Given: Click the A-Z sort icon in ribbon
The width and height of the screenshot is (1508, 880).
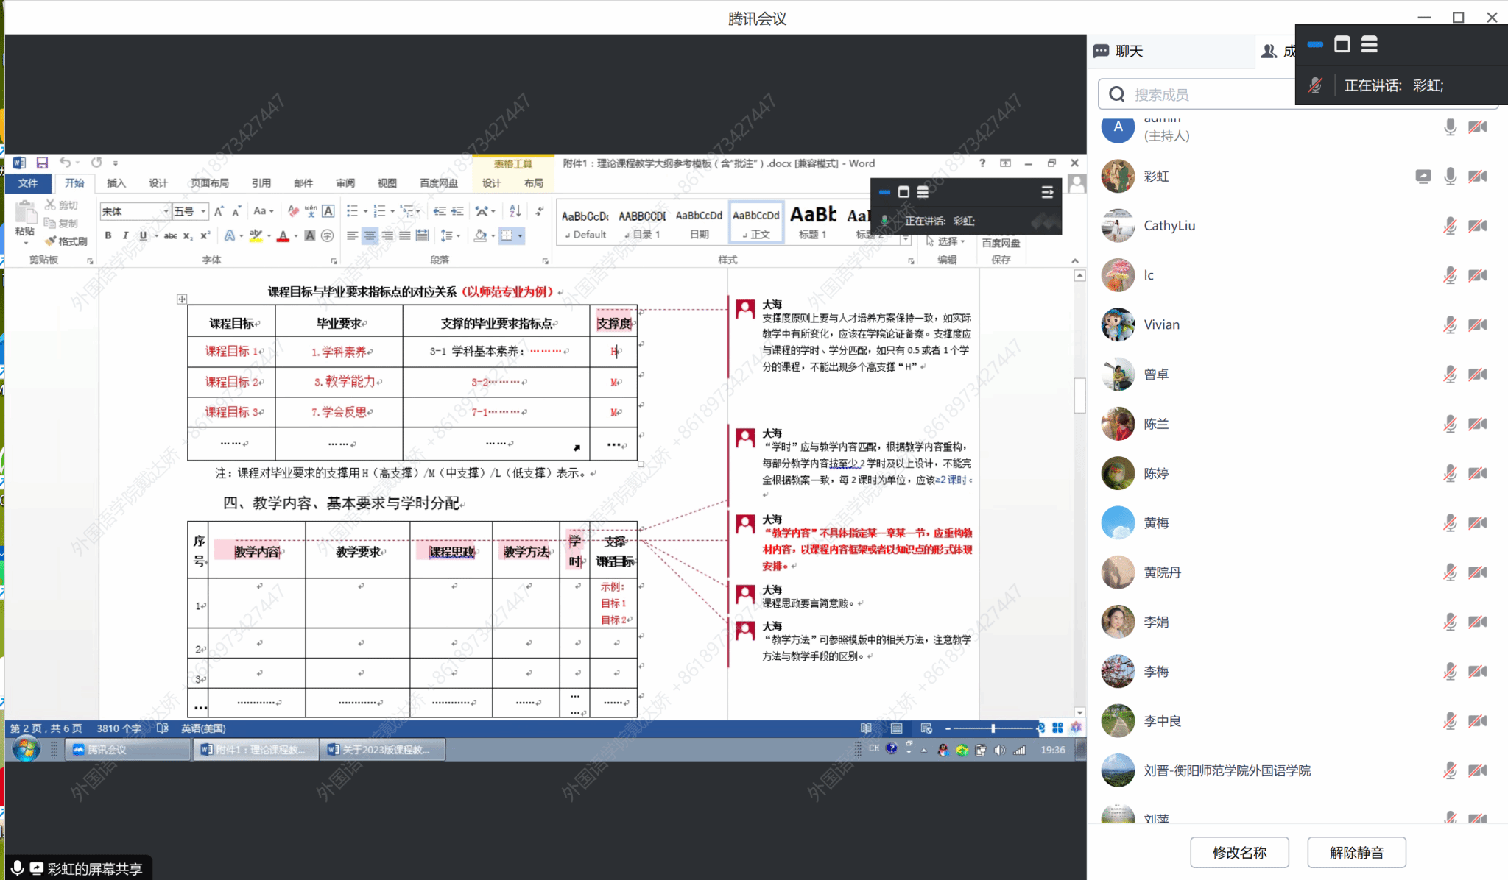Looking at the screenshot, I should pos(515,211).
